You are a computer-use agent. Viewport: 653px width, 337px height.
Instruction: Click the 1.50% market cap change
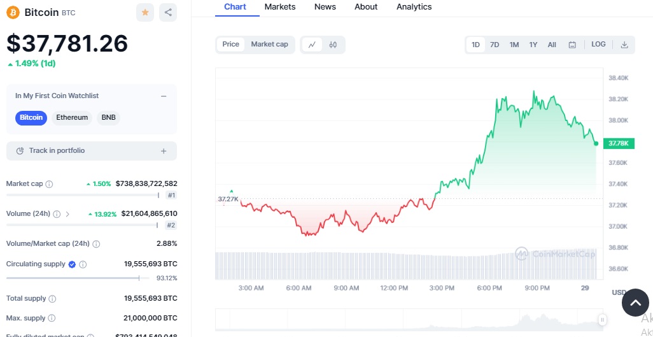coord(99,184)
